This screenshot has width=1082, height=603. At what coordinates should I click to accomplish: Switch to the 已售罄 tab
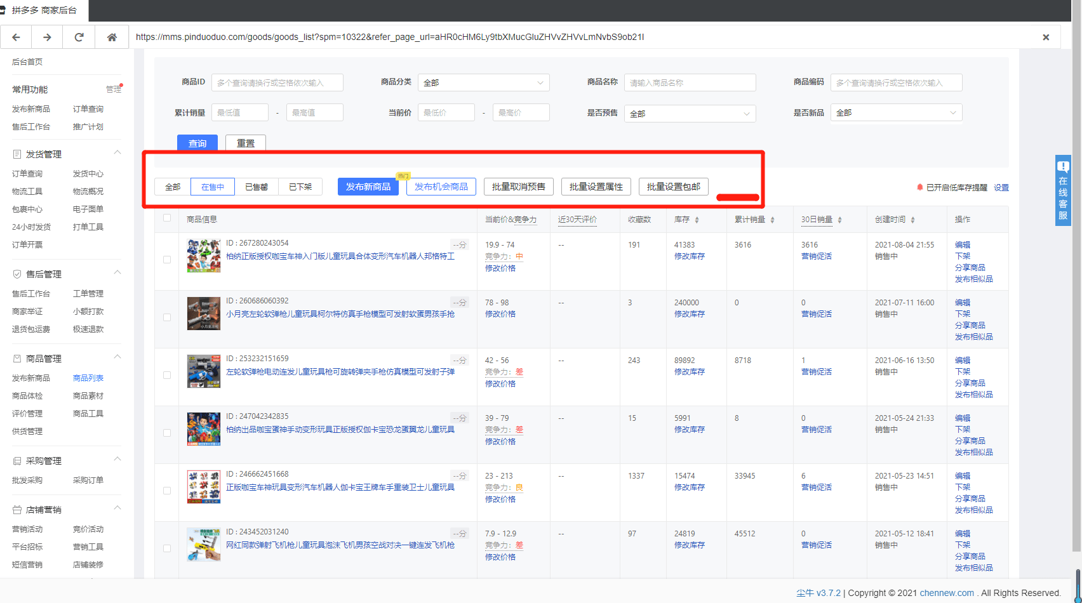(257, 187)
